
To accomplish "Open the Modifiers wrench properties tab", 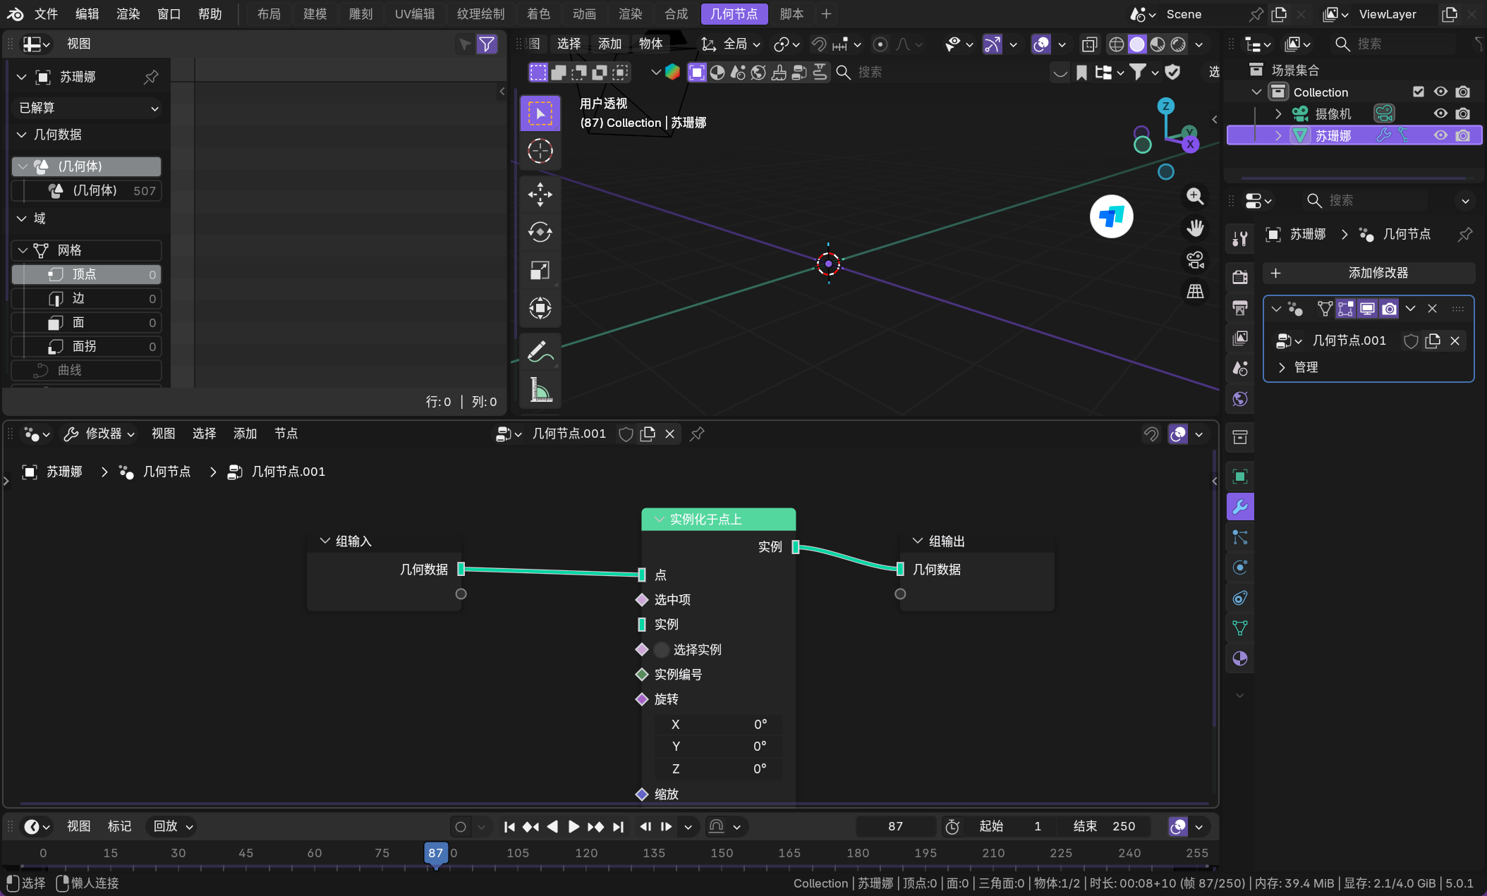I will coord(1240,507).
